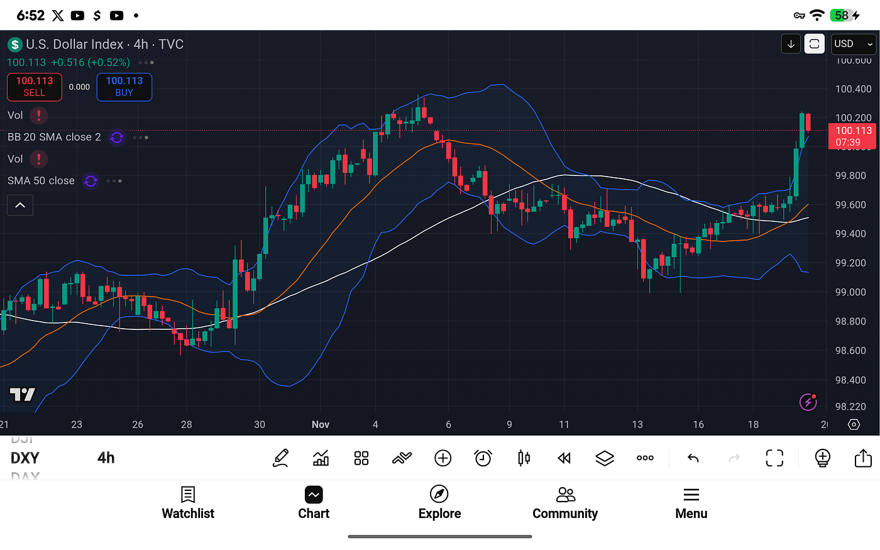Screen dimensions: 880x550
Task: Tap the red SELL 100.113 button
Action: (35, 87)
